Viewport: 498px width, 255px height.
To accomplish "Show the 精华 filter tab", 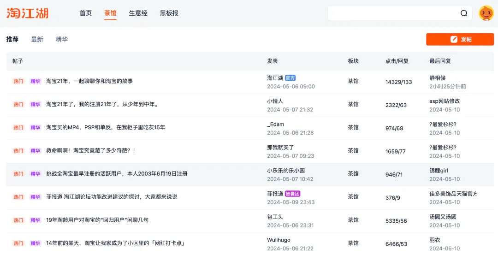I will coord(61,40).
